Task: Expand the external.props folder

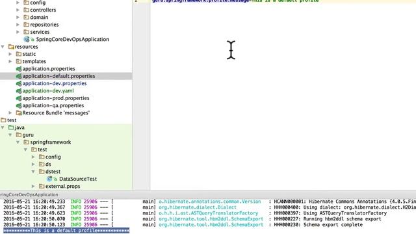Action: [33, 187]
